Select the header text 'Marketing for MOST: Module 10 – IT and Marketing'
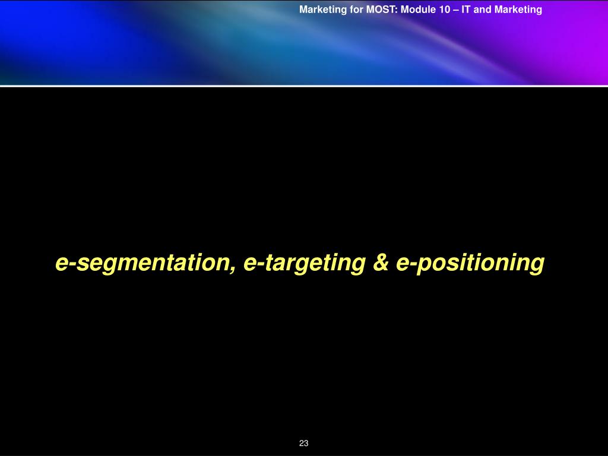 point(420,9)
